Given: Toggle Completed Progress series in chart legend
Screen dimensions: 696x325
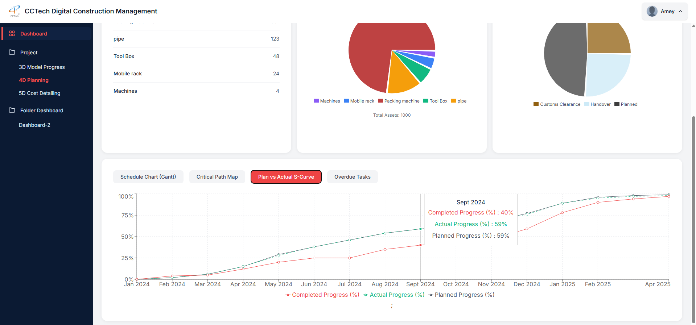Looking at the screenshot, I should point(322,295).
